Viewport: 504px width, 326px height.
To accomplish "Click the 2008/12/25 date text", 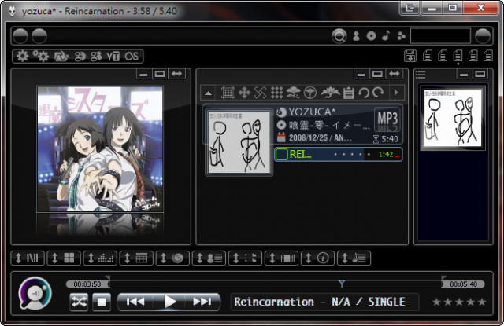I will (x=308, y=138).
